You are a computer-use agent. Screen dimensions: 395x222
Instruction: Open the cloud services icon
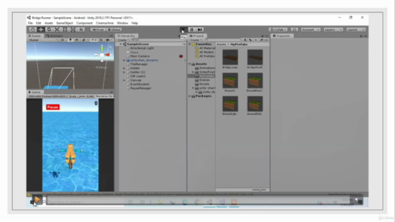point(294,30)
